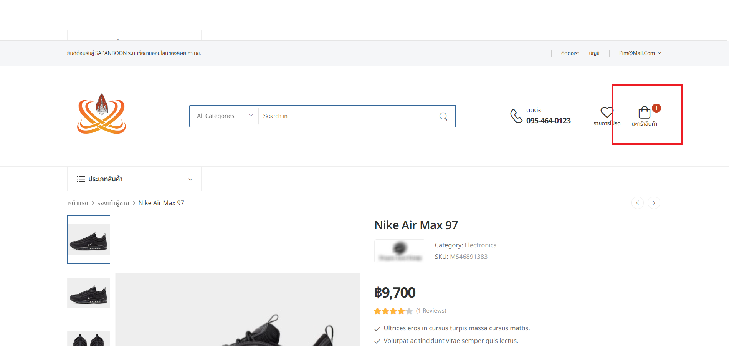Go to previous product arrow

[637, 203]
